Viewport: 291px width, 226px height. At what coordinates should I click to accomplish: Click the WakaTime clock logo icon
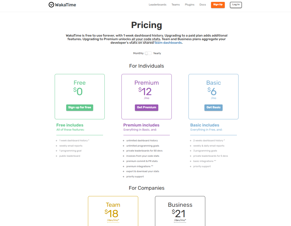click(51, 4)
